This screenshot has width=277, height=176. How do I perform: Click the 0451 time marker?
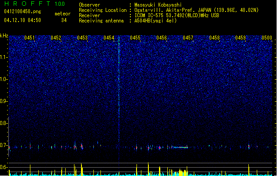pos(30,38)
